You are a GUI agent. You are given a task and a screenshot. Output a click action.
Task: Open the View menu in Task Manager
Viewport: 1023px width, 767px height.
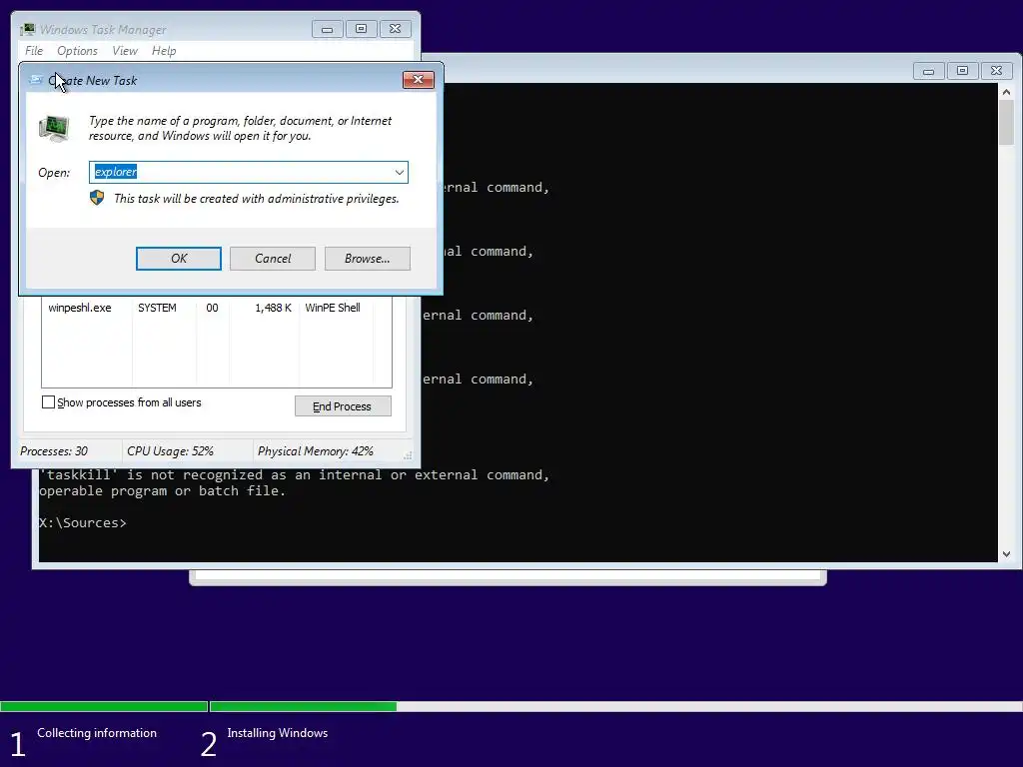(125, 51)
